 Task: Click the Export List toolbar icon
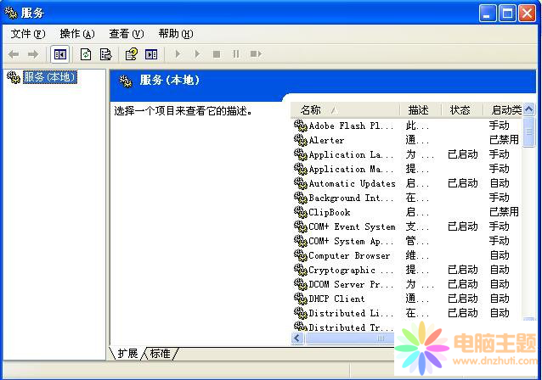point(105,54)
